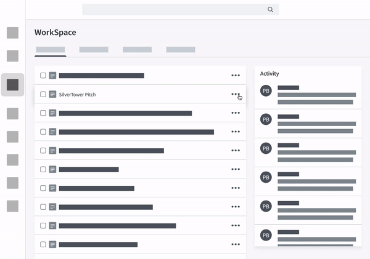Switch to the second WorkSpace tab

94,49
